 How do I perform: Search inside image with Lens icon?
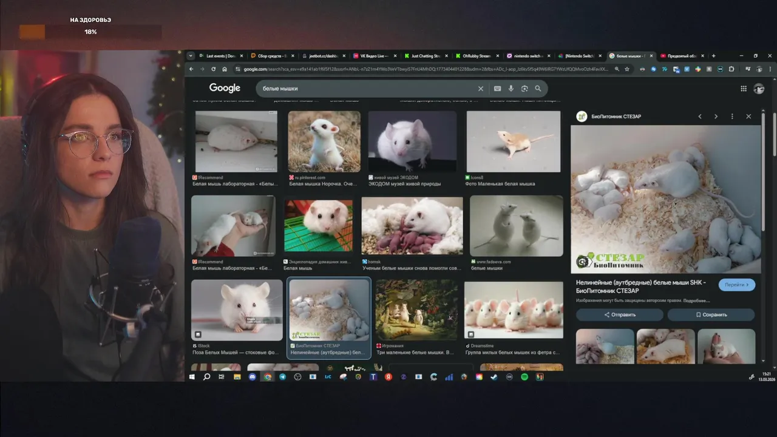click(582, 262)
